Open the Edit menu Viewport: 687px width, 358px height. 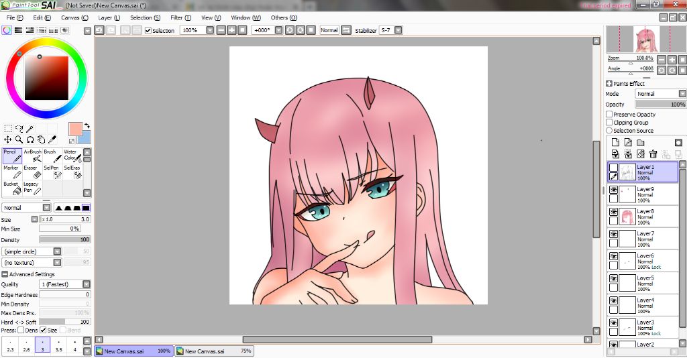(42, 17)
